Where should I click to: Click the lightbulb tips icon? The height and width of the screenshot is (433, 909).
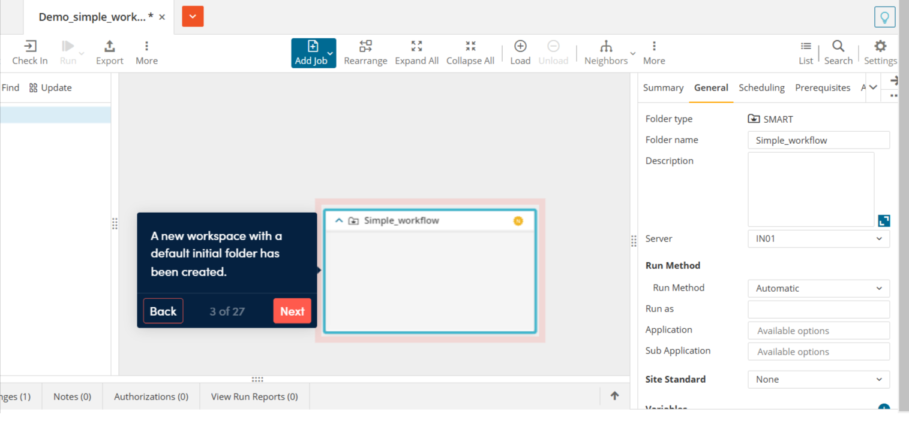tap(884, 17)
